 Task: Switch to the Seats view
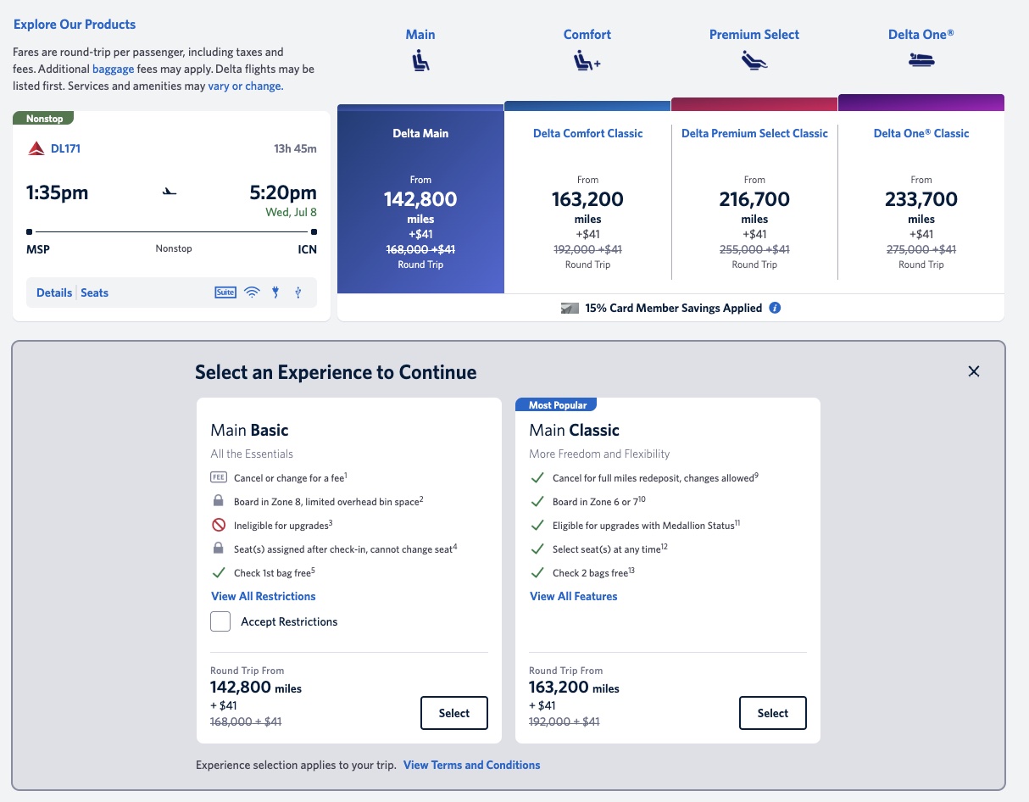(94, 292)
